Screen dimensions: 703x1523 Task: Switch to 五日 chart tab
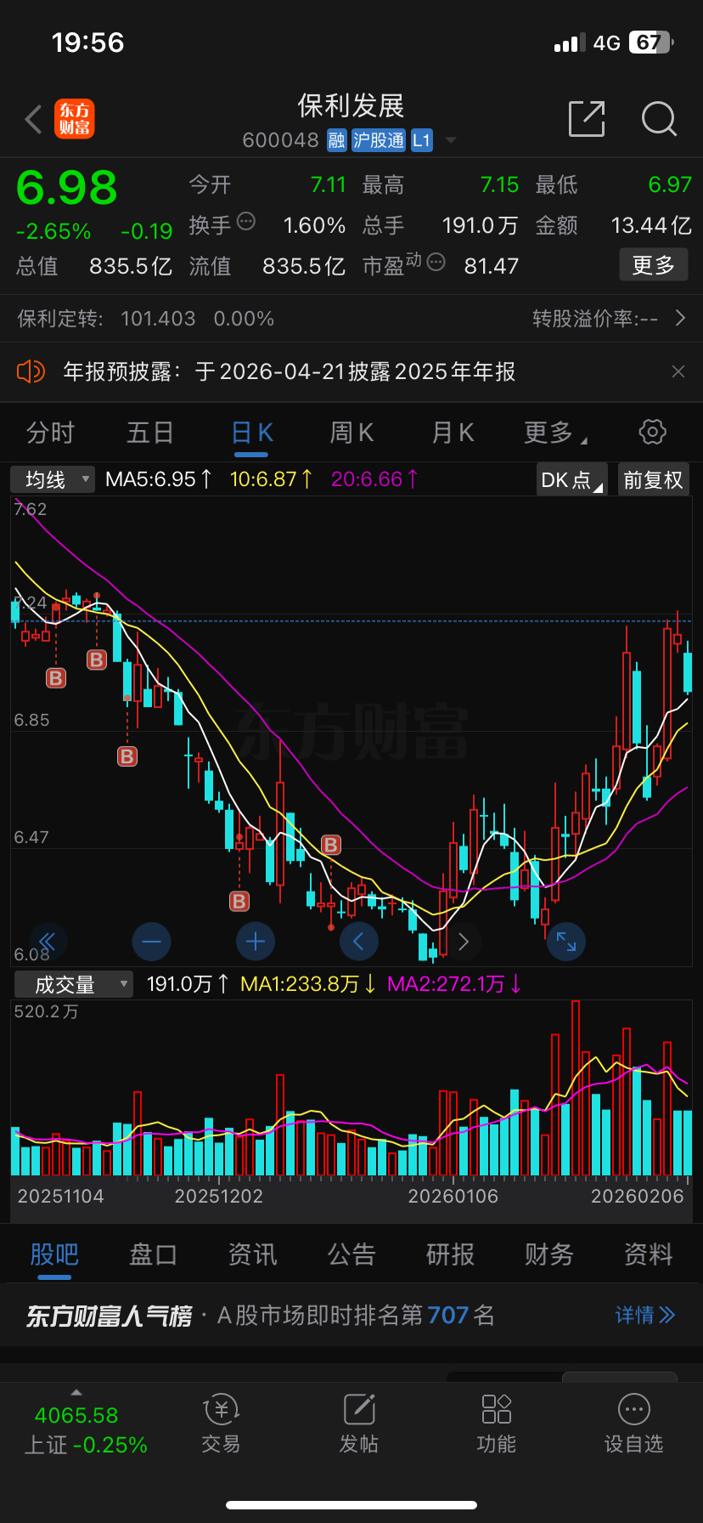point(150,433)
